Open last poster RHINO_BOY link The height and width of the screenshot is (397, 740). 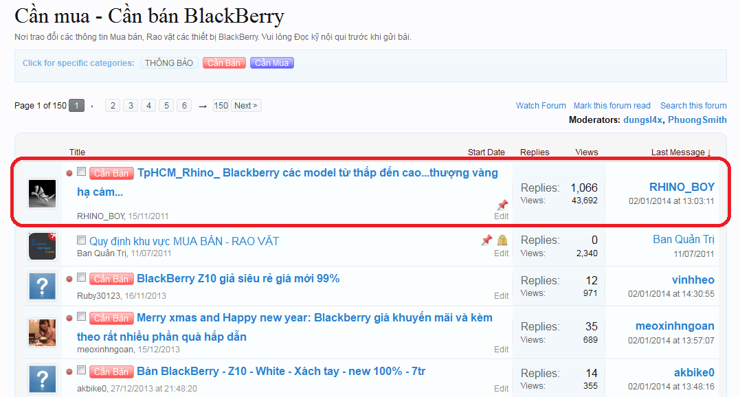click(x=682, y=188)
